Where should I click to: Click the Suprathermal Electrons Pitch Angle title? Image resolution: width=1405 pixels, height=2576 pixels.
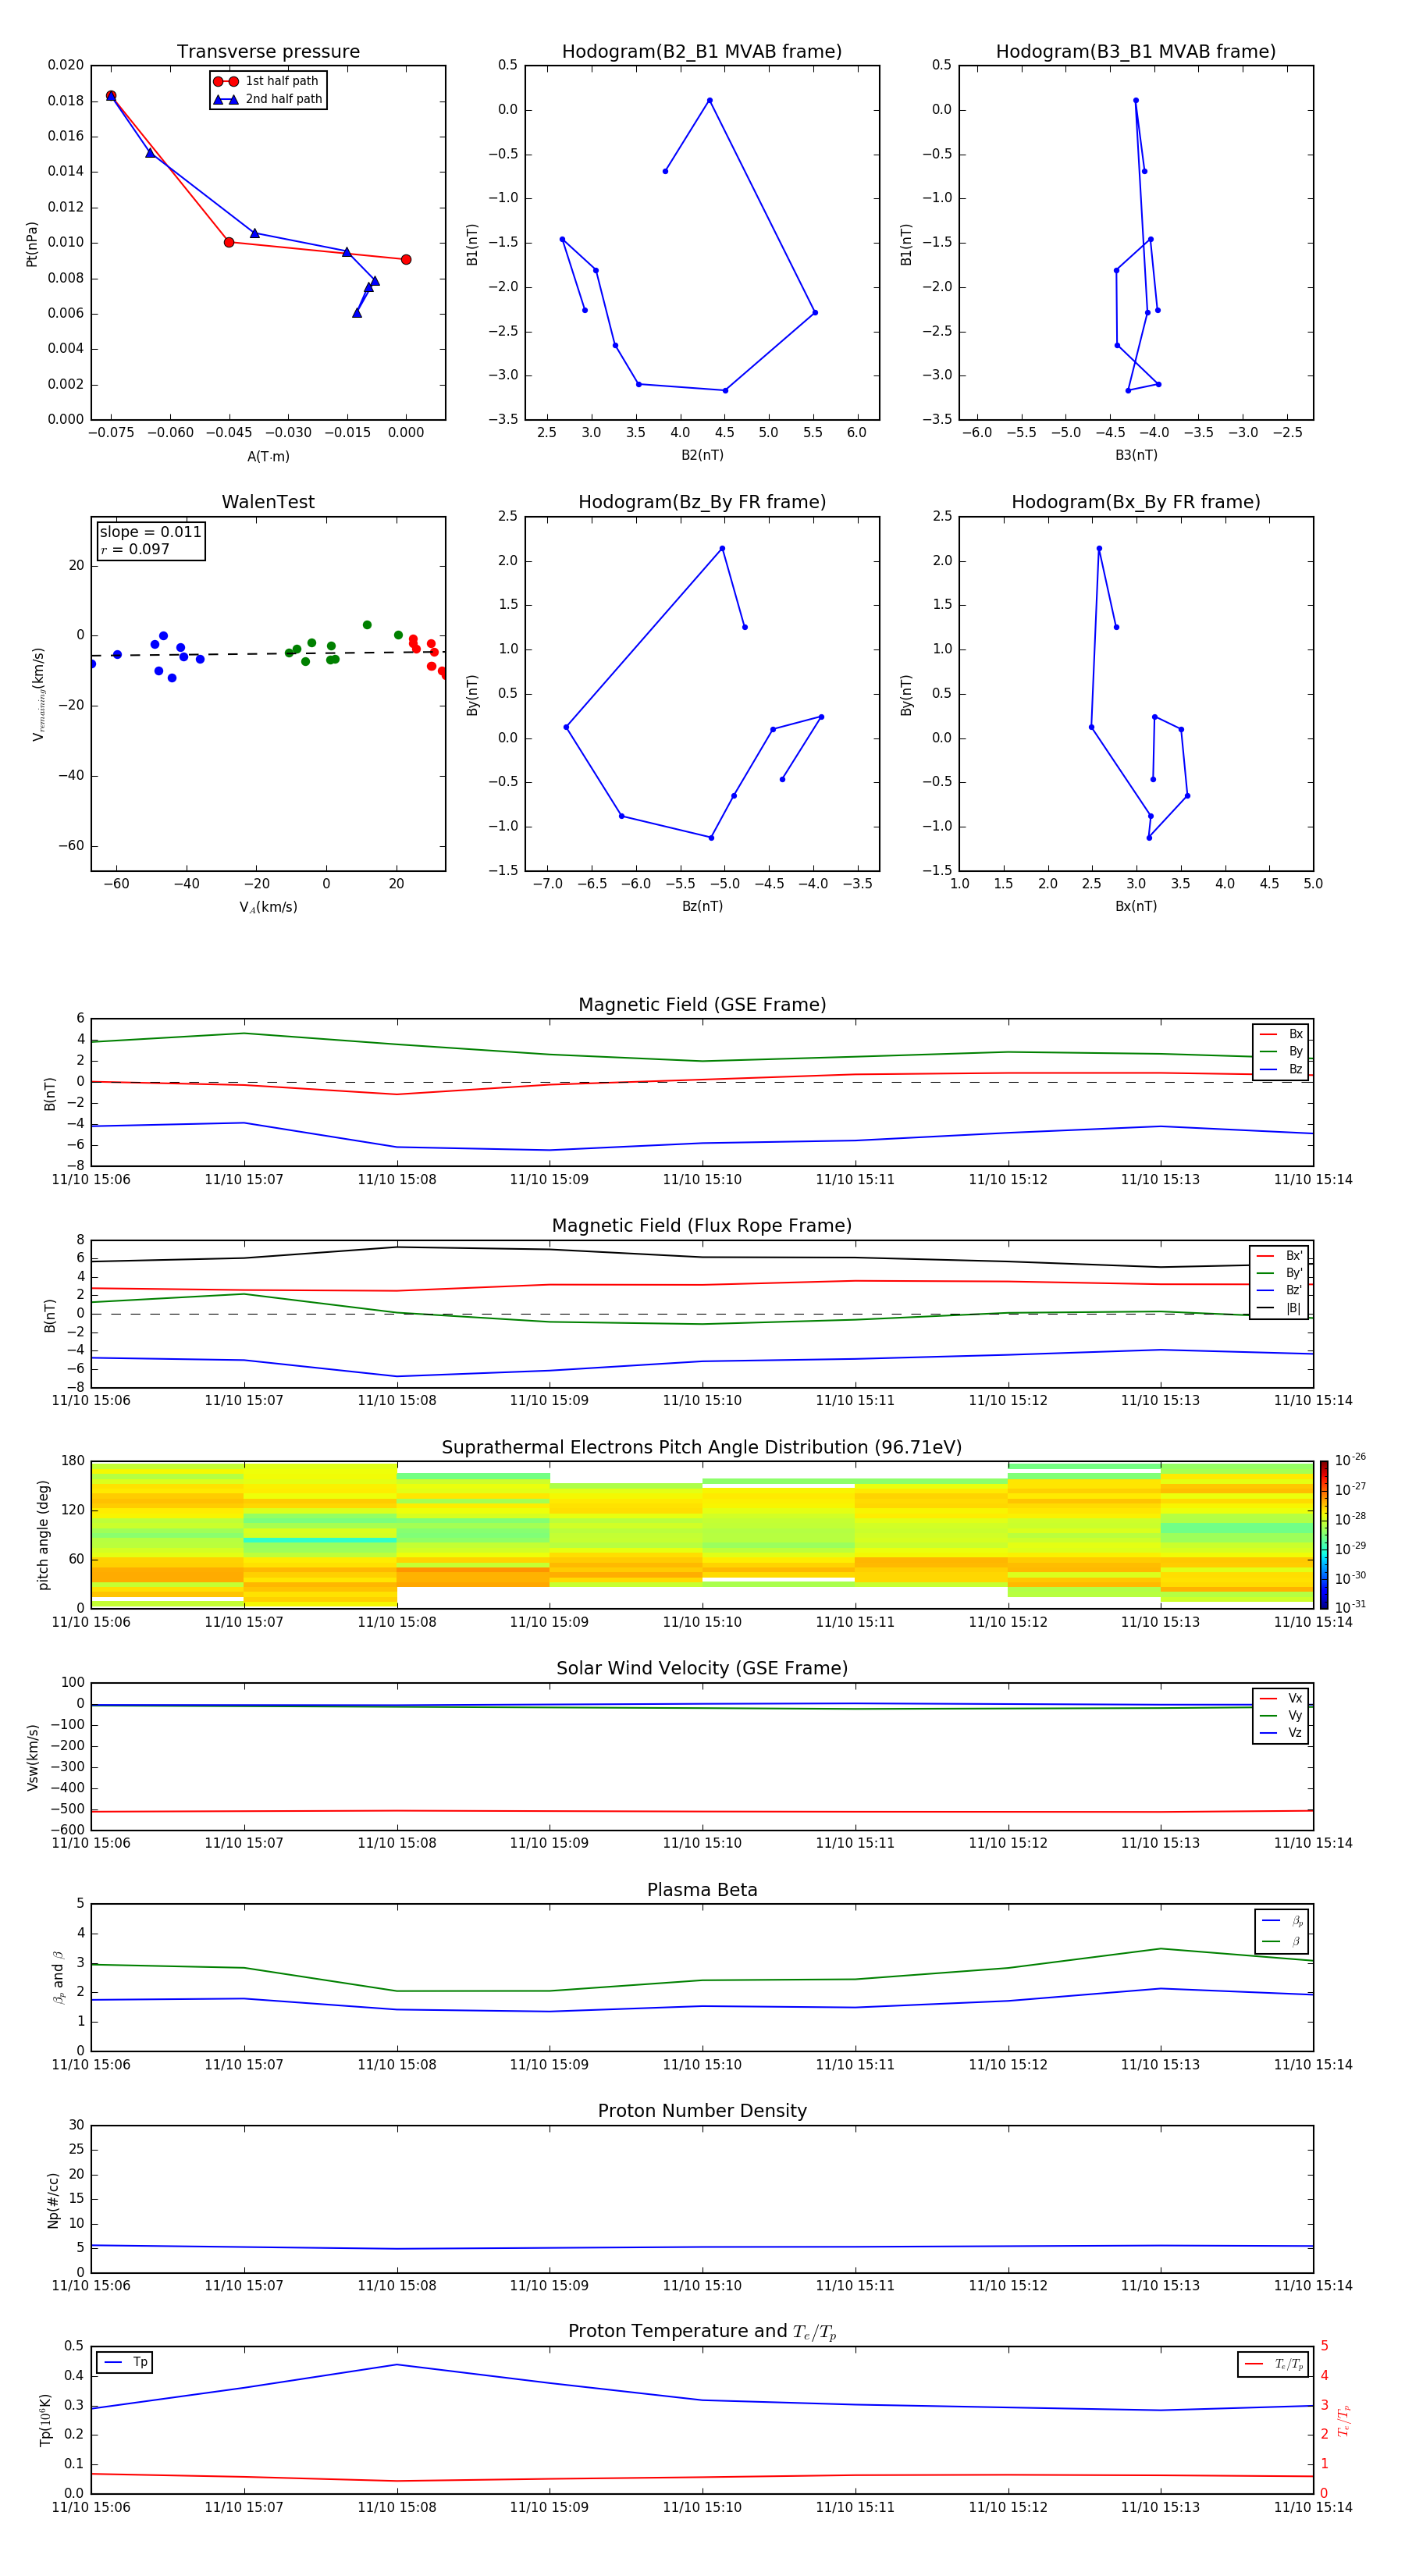pyautogui.click(x=702, y=1448)
